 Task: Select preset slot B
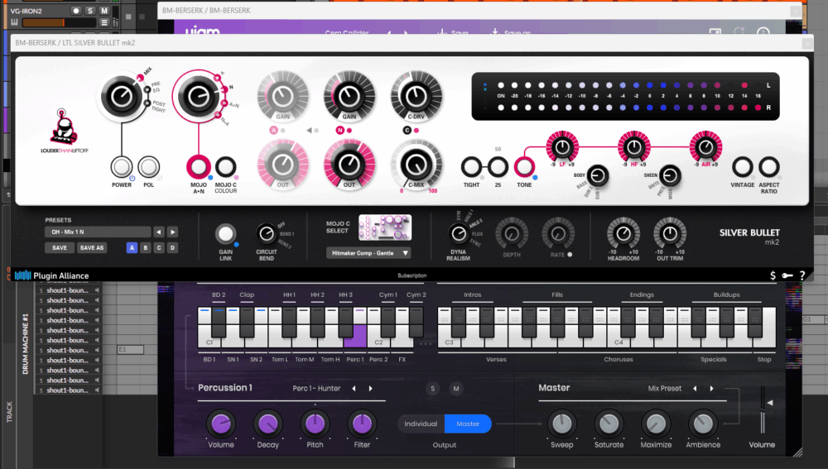coord(145,248)
